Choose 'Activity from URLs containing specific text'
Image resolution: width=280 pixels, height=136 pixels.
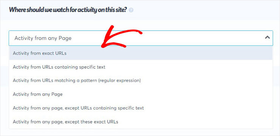point(141,67)
